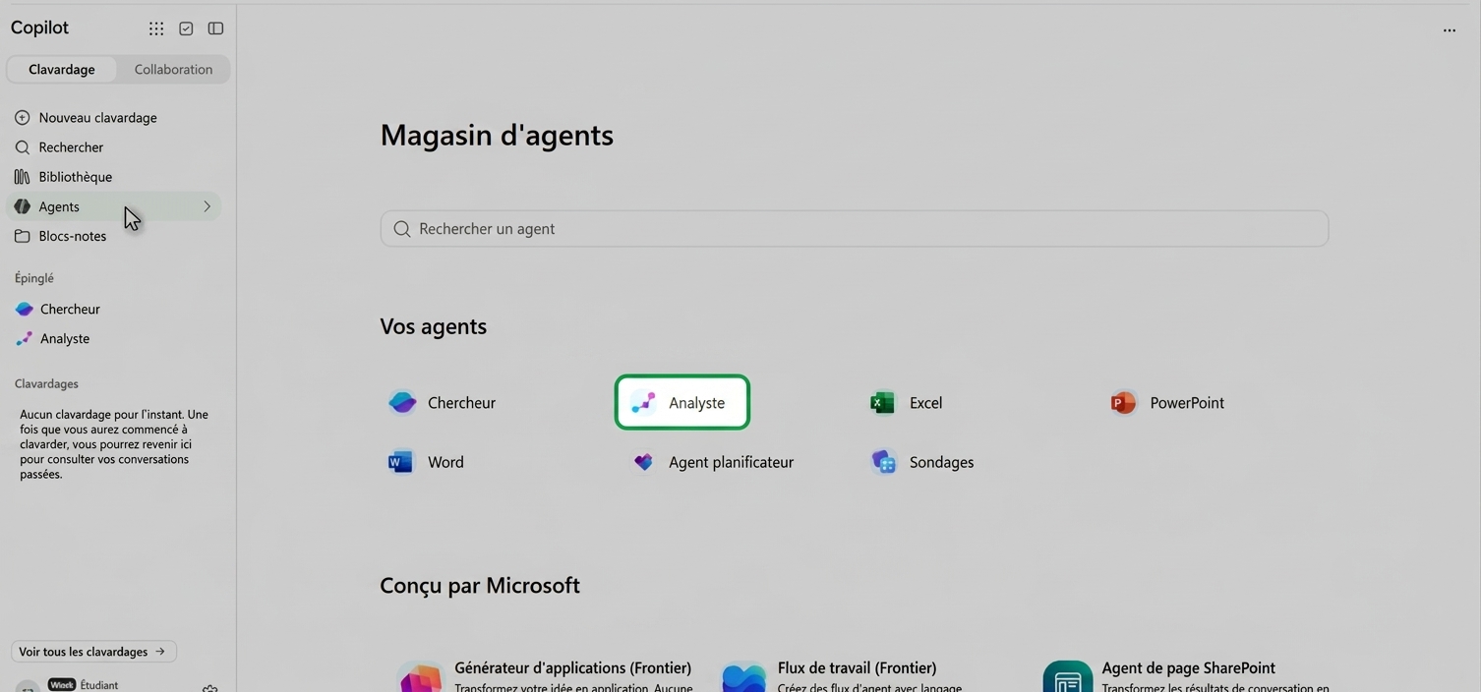Click the Chercheur agent icon under Vos agents
1481x692 pixels.
[402, 402]
